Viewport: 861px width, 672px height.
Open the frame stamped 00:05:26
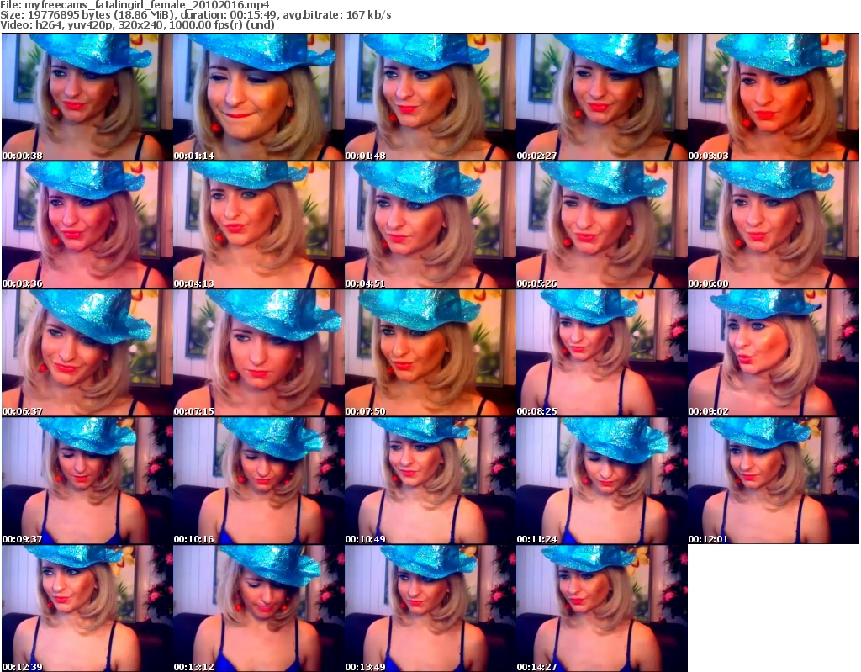pos(601,225)
